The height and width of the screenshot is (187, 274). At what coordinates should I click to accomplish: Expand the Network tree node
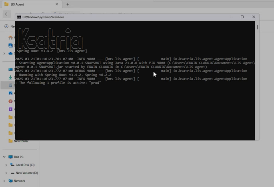click(x=4, y=181)
